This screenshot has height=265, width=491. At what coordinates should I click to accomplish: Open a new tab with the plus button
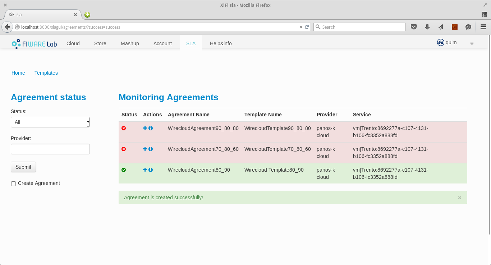pyautogui.click(x=87, y=15)
